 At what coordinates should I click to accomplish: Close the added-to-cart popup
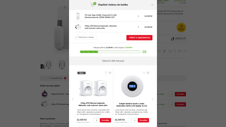point(152,5)
